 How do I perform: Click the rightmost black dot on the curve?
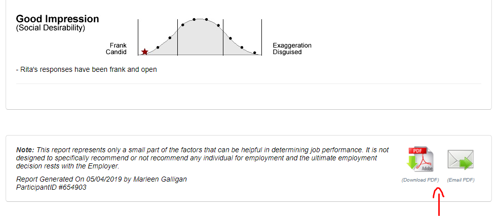tap(255, 53)
